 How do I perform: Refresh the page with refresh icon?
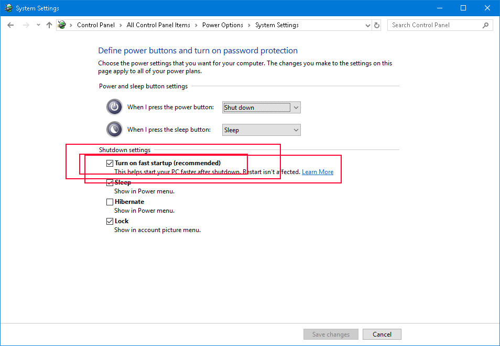pos(377,25)
